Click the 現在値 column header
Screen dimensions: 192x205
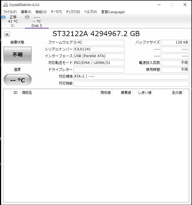point(102,93)
